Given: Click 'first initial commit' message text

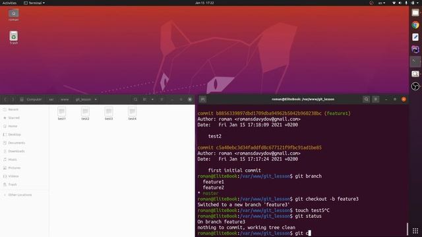Looking at the screenshot, I should [x=235, y=171].
